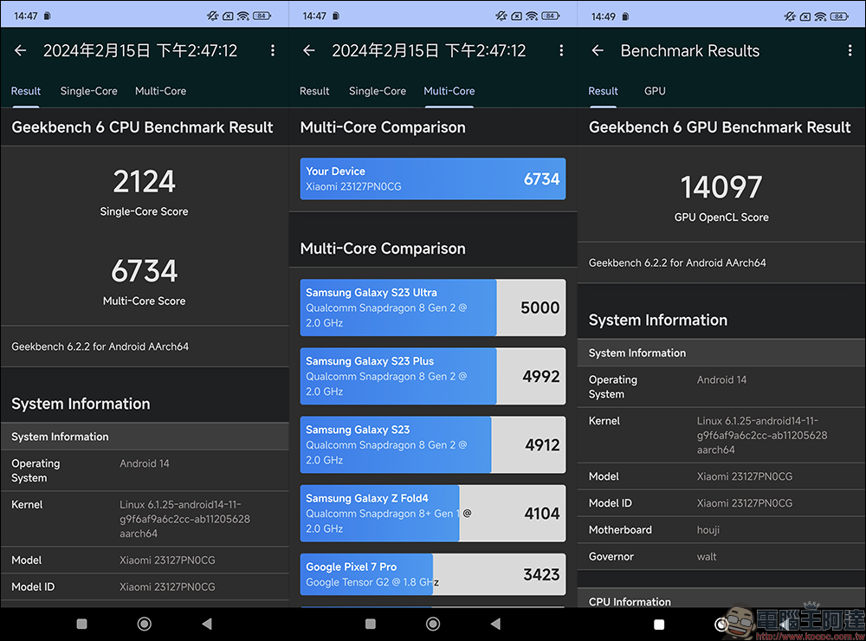Tap Governor walt row in GPU screen
Viewport: 866px width, 641px height.
(721, 556)
